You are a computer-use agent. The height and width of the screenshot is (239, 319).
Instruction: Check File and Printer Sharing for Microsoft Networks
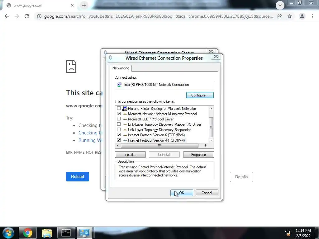(x=119, y=108)
